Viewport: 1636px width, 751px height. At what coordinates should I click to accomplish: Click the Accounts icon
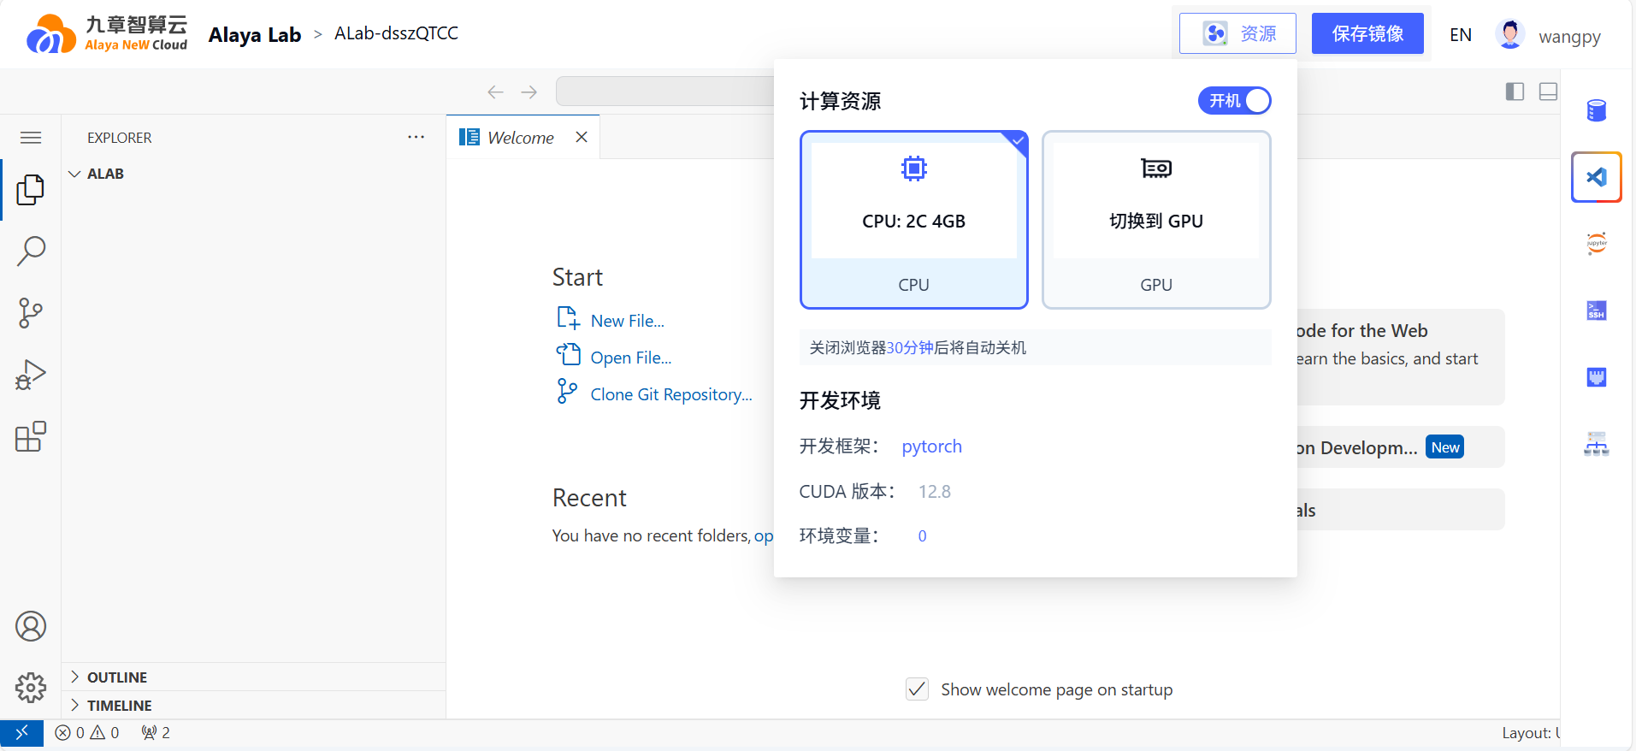tap(31, 626)
